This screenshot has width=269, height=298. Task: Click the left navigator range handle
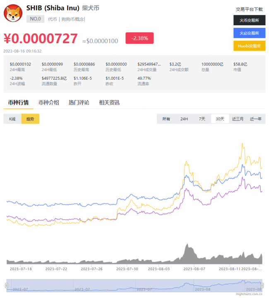pyautogui.click(x=7, y=286)
